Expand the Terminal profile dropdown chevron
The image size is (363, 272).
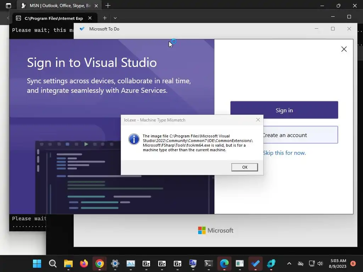coord(115,18)
